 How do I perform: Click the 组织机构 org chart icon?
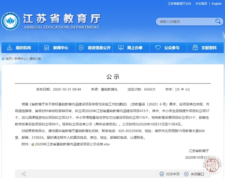pyautogui.click(x=9, y=48)
